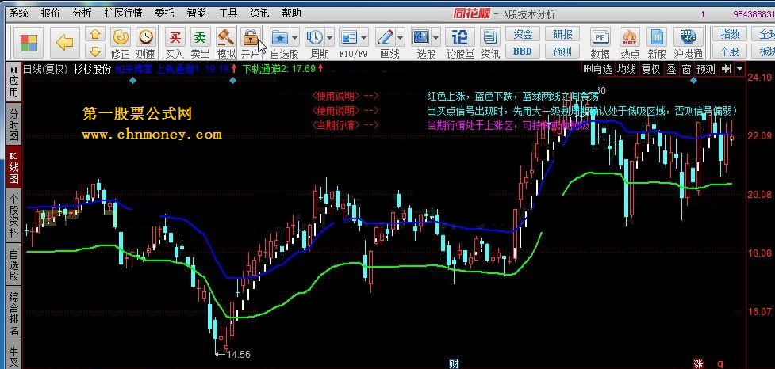
Task: Click the 周期 period clock icon
Action: coord(314,37)
